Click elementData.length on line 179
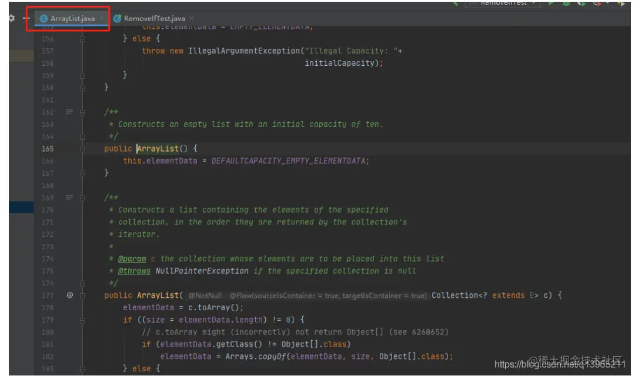Screen dimensions: 635x379 (x=220, y=320)
